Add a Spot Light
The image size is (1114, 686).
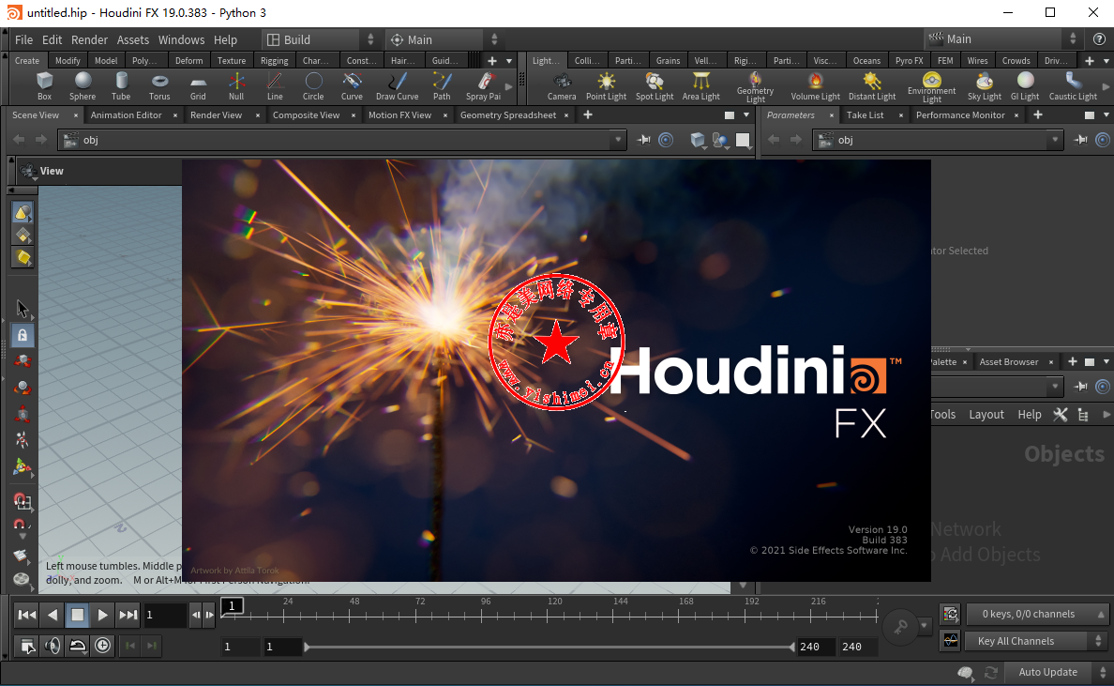[x=655, y=86]
